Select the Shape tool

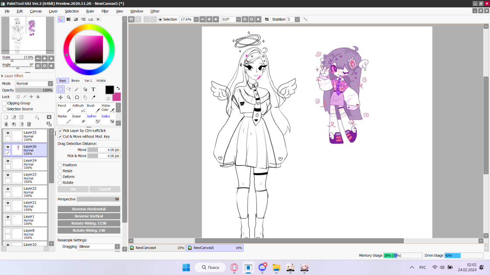click(x=85, y=89)
